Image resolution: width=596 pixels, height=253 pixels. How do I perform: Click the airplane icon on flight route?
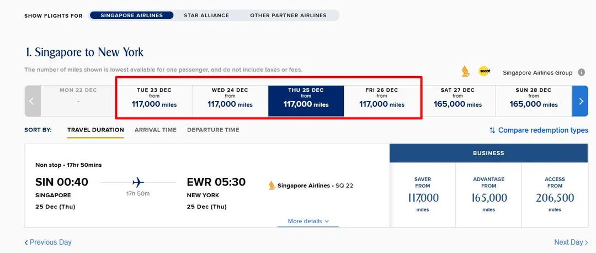[x=138, y=182]
